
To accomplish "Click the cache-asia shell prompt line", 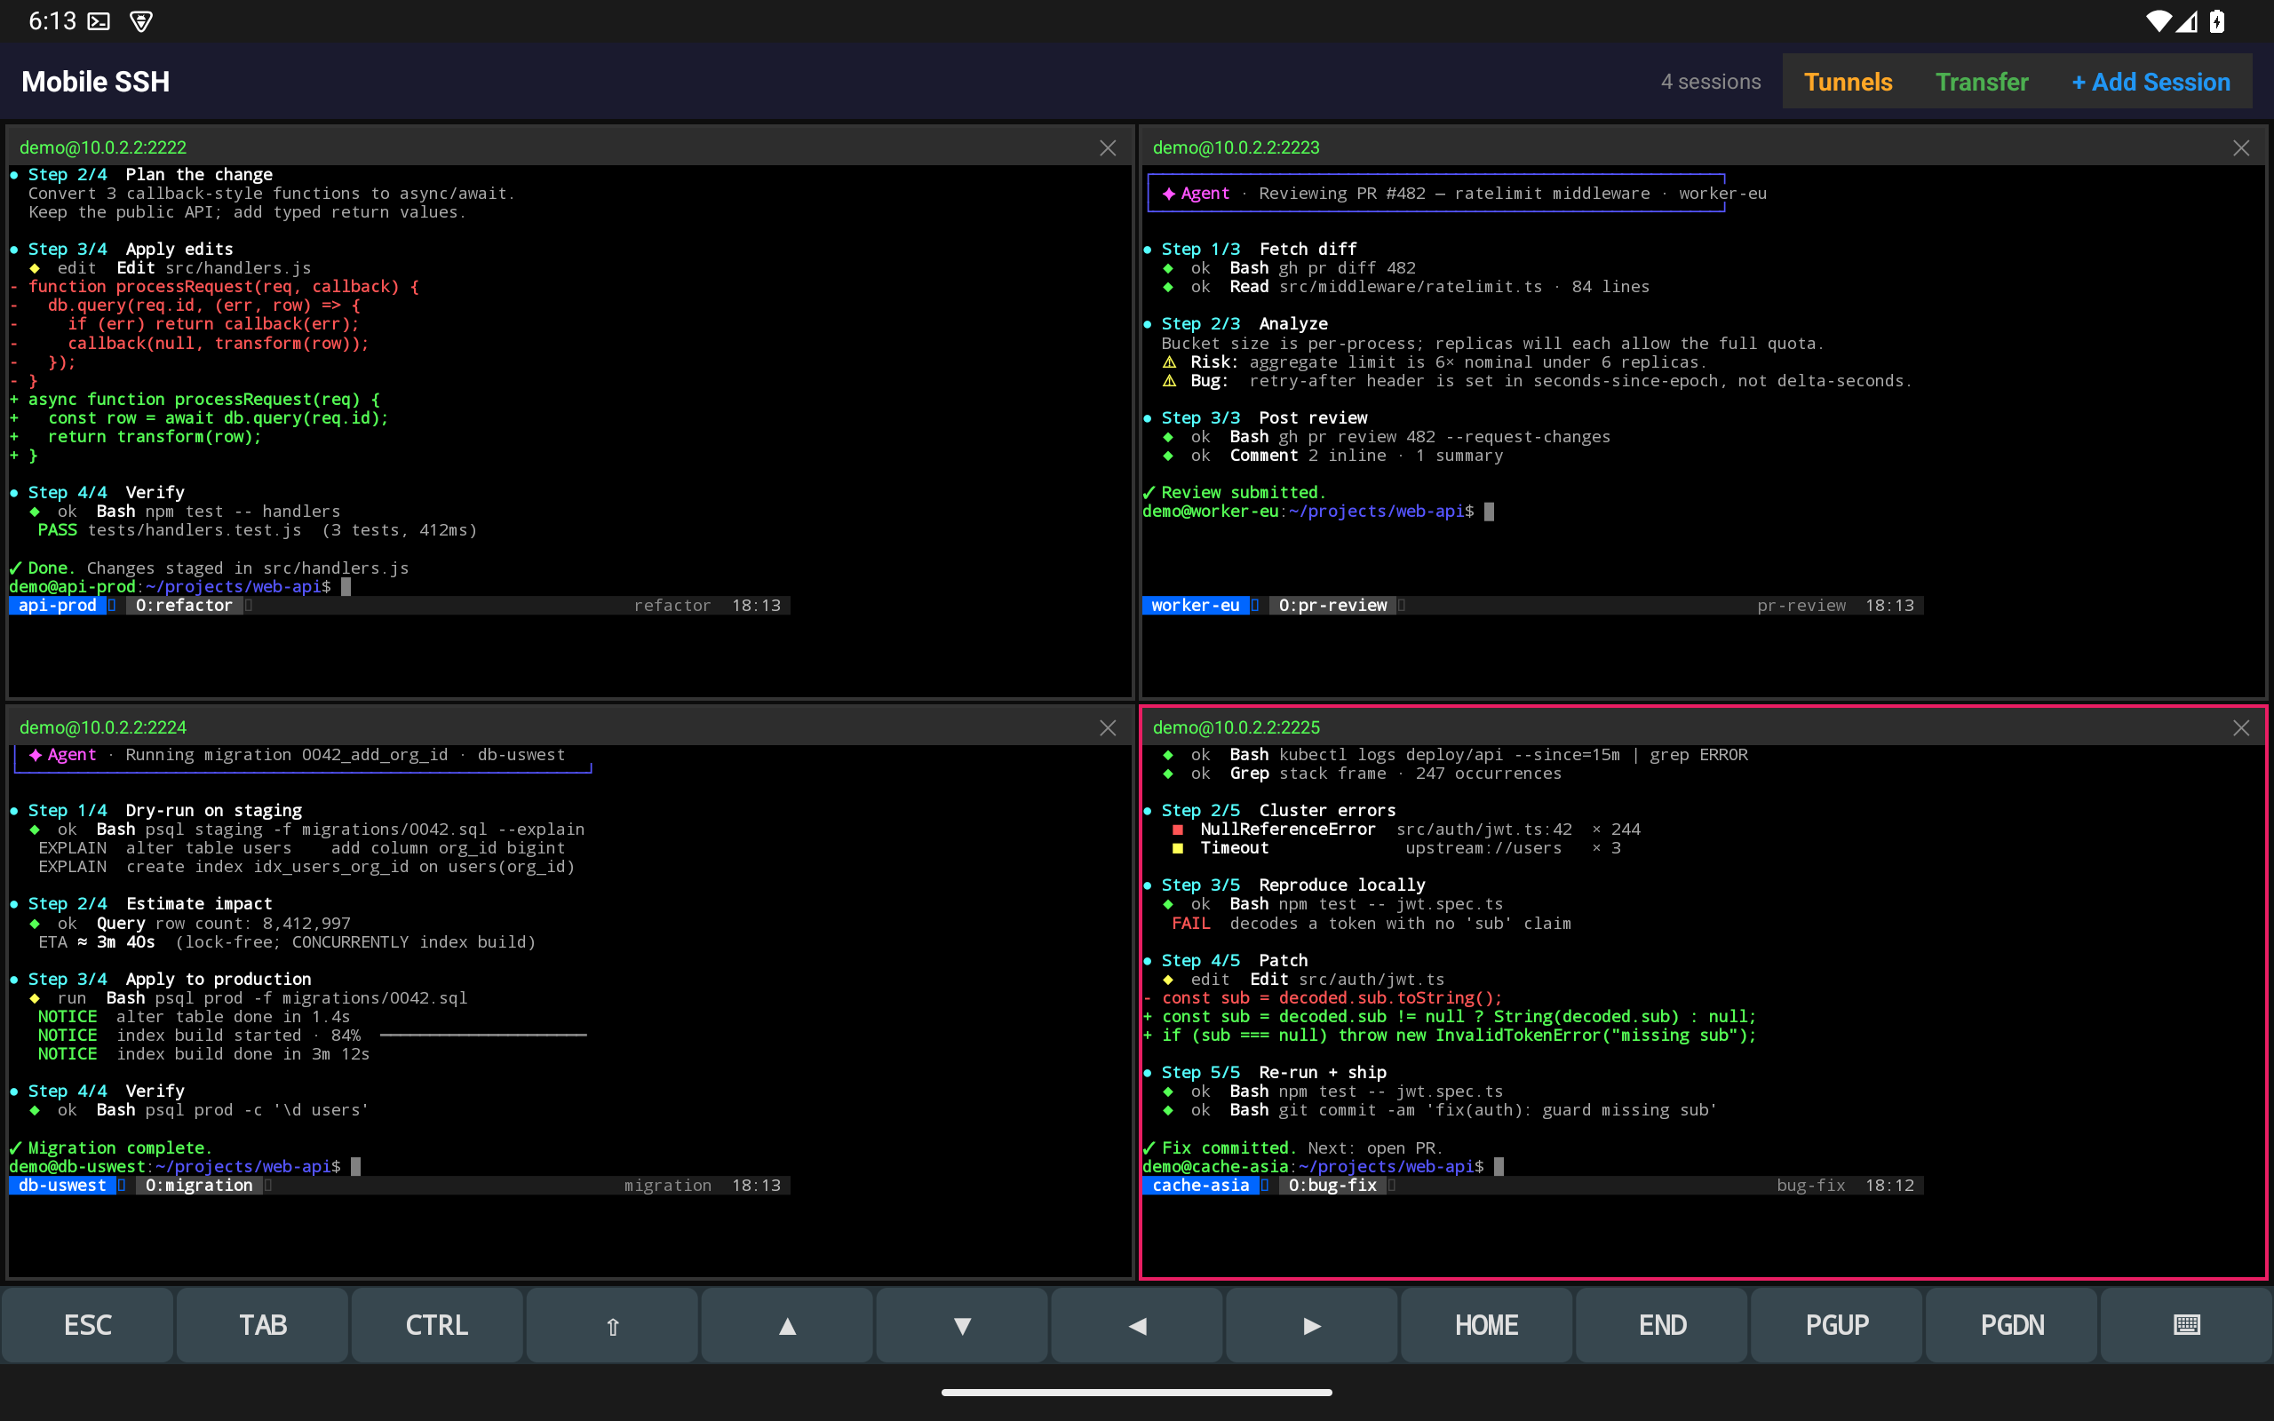I will tap(1322, 1166).
